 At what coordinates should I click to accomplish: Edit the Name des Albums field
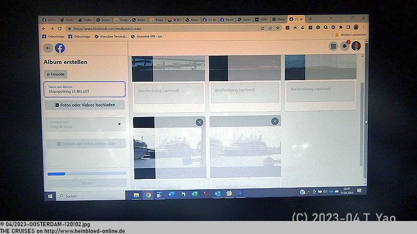84,89
